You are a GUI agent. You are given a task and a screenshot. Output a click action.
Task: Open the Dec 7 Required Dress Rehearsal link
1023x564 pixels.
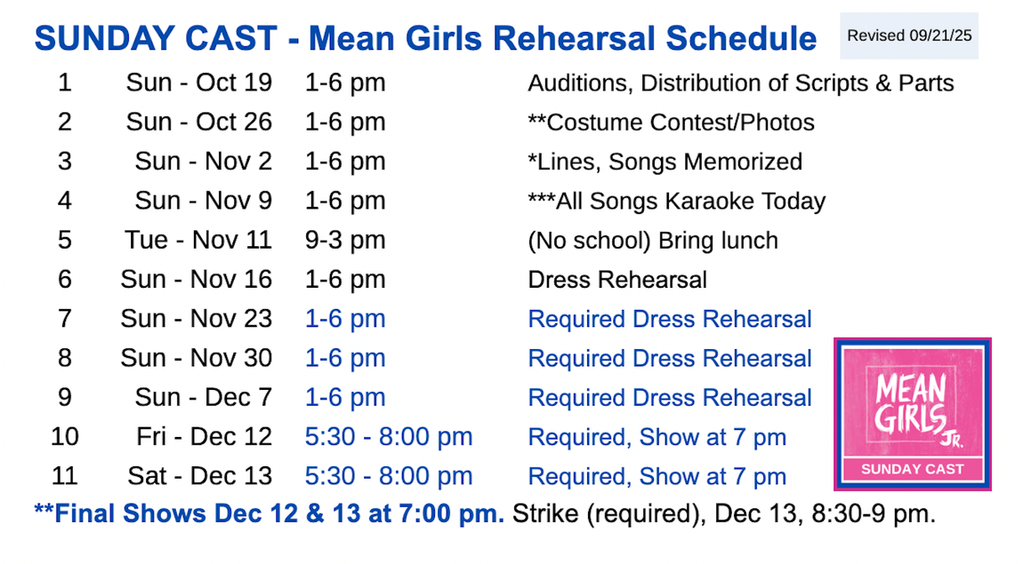[669, 398]
